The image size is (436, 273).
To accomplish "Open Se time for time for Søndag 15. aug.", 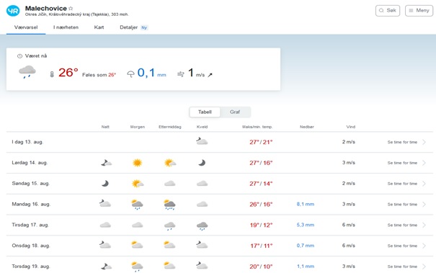I will (x=402, y=184).
